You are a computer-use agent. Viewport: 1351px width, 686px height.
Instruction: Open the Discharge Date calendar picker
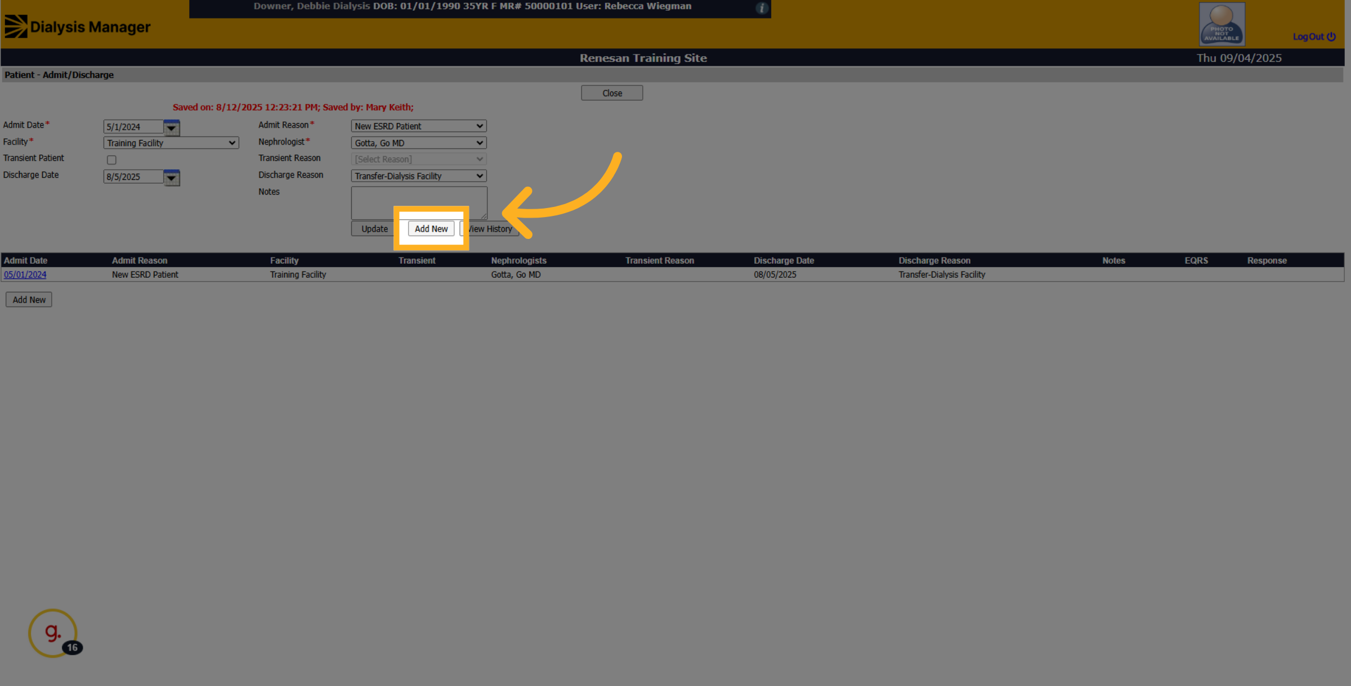tap(172, 178)
